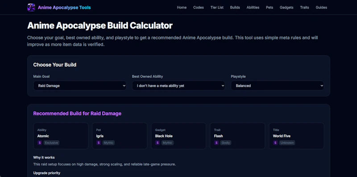This screenshot has width=357, height=177.
Task: Click the S tier badge under Atomic
Action: pos(40,143)
